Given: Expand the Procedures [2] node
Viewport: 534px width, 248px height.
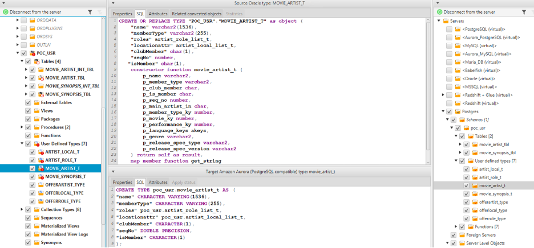Looking at the screenshot, I should coord(22,127).
